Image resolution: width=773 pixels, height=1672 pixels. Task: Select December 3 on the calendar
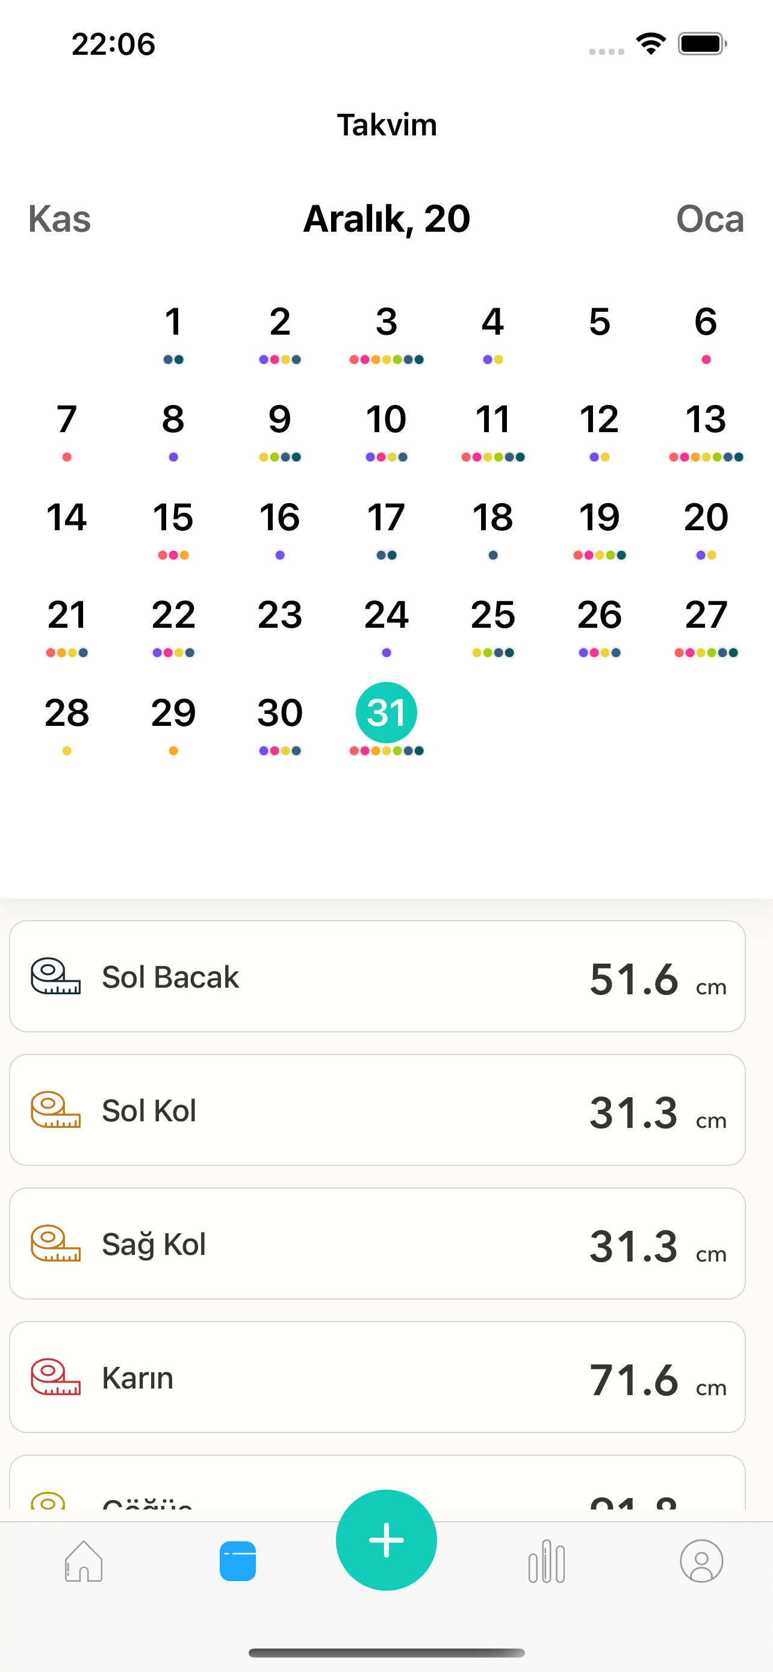(x=386, y=322)
